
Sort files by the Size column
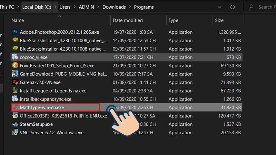click(x=219, y=21)
